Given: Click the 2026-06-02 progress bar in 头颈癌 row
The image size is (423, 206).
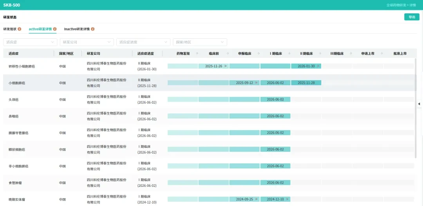Looking at the screenshot, I should pyautogui.click(x=275, y=99).
